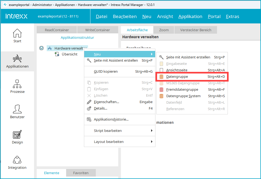Open Applikationshistorie...
Image resolution: width=261 pixels, height=179 pixels.
point(120,120)
